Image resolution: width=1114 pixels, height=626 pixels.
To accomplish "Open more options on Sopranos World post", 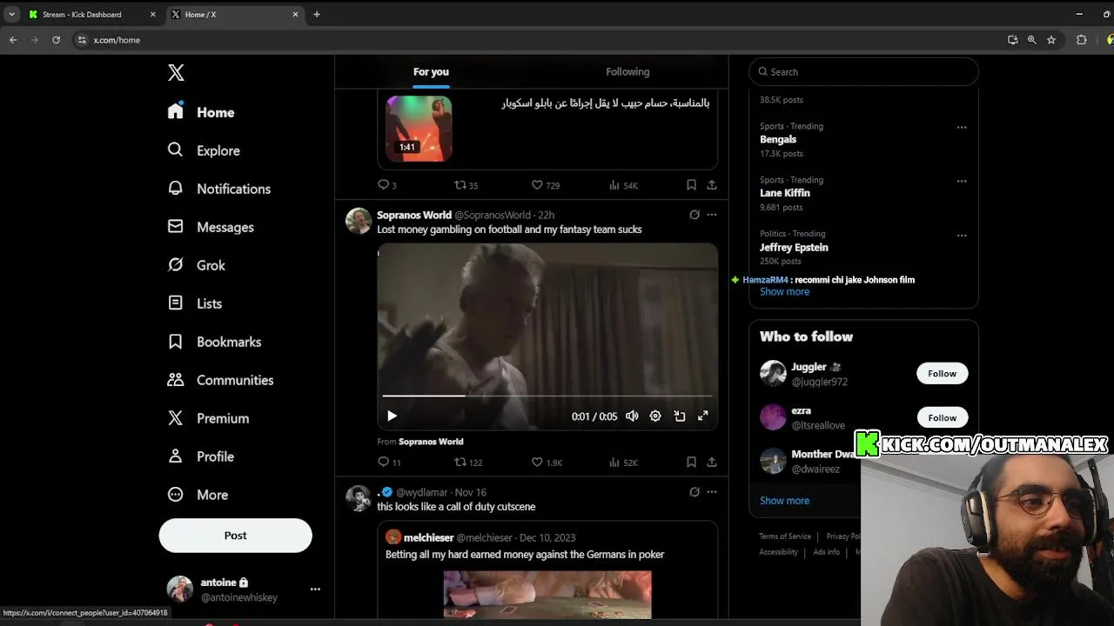I will coord(711,215).
